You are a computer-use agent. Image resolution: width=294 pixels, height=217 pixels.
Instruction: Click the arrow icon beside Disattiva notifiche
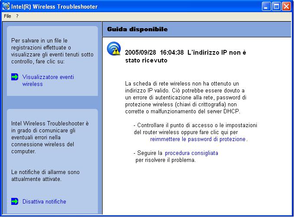(15, 201)
